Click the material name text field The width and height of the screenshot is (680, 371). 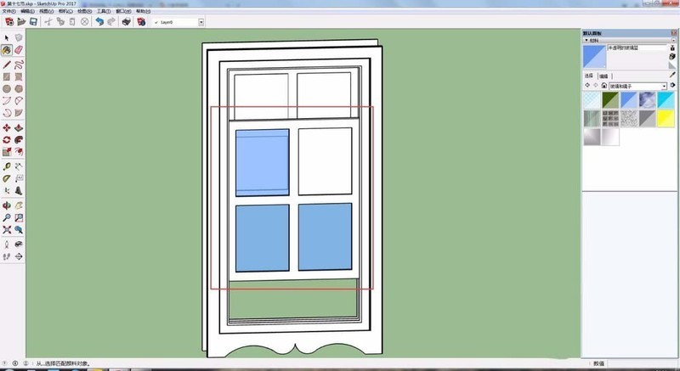point(637,48)
